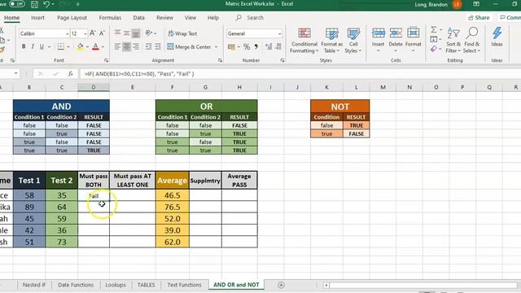Screen dimensions: 521x293
Task: Click the AutoSum sigma icon
Action: [x=434, y=29]
